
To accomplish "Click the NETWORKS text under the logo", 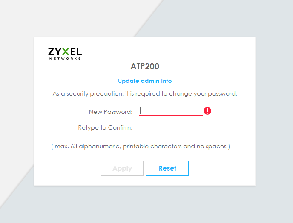I will [x=65, y=59].
